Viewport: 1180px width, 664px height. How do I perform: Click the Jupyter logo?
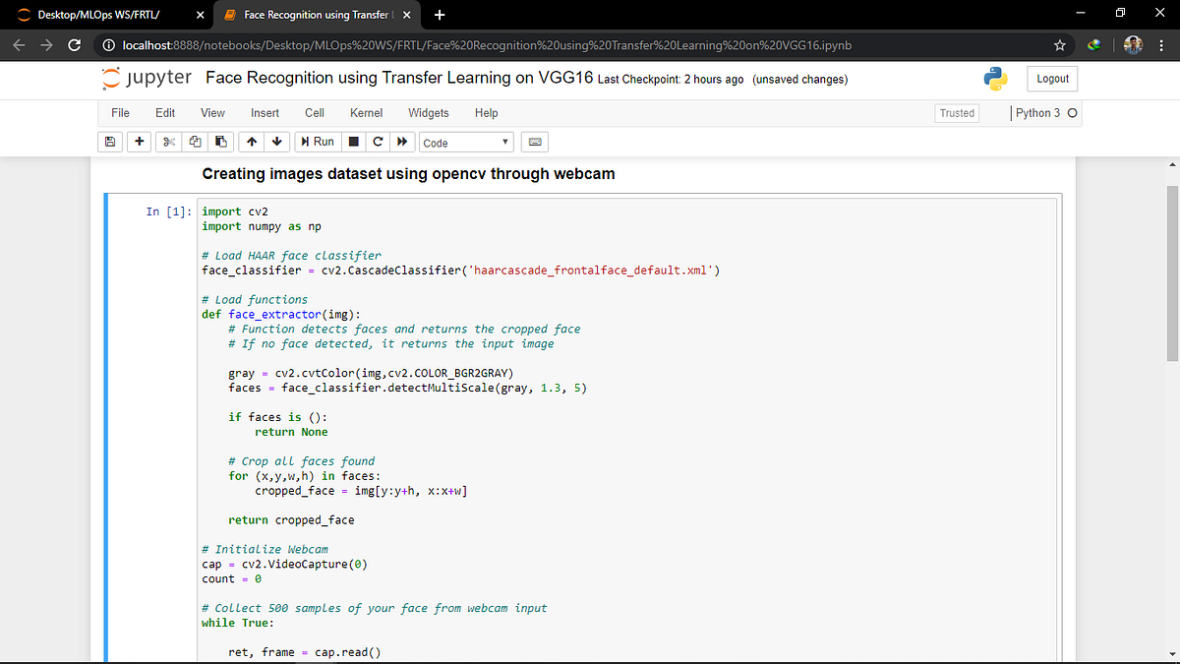[x=147, y=79]
